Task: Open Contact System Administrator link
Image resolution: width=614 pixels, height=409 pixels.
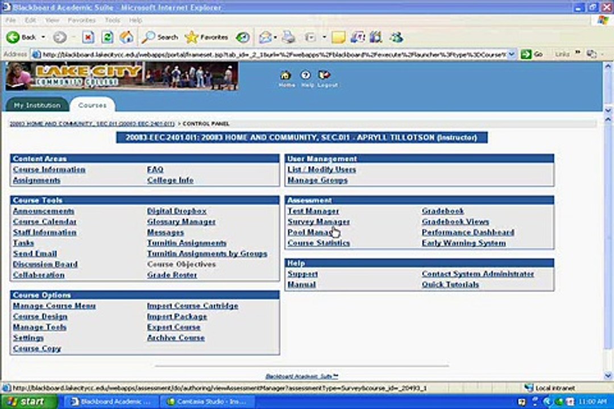Action: click(x=478, y=274)
